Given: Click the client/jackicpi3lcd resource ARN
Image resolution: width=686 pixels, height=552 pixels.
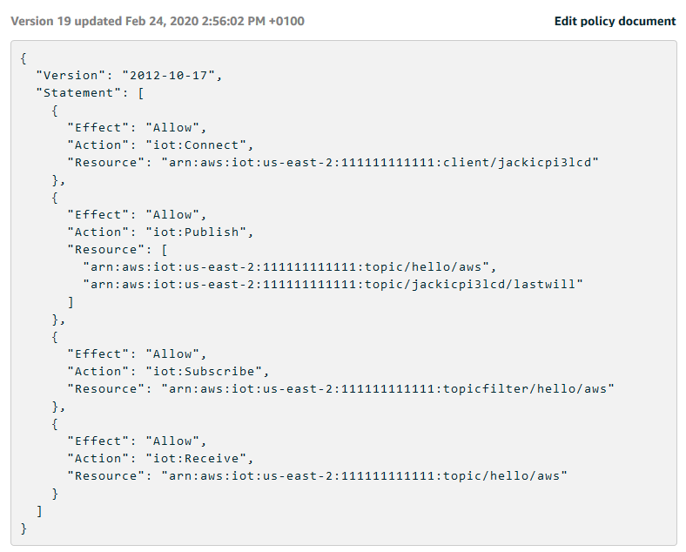Looking at the screenshot, I should click(380, 163).
